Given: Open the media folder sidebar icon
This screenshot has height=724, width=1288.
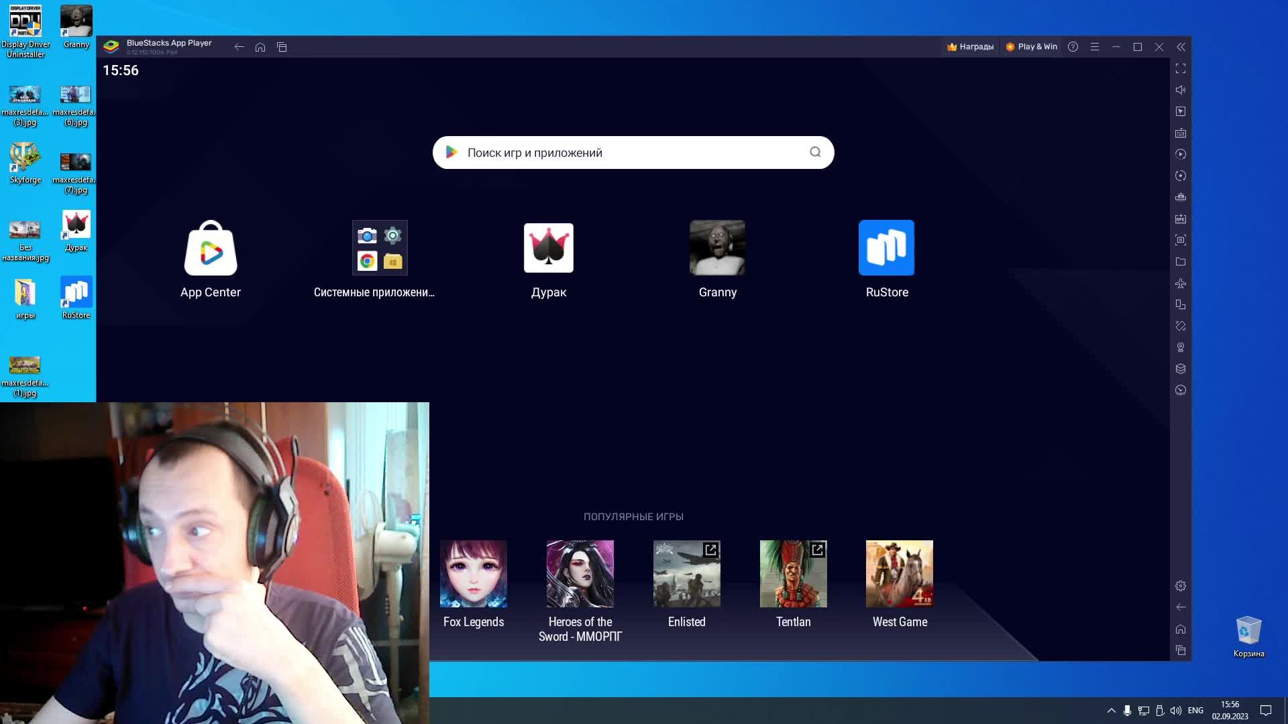Looking at the screenshot, I should (1181, 261).
